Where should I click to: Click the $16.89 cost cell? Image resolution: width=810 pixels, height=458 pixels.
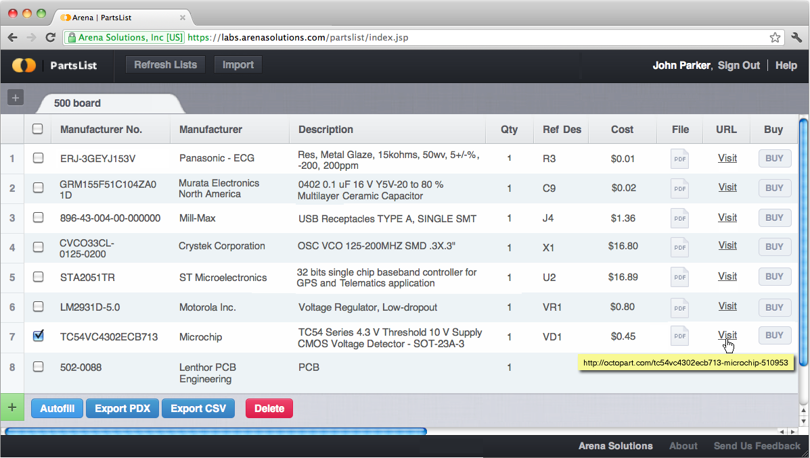click(623, 277)
